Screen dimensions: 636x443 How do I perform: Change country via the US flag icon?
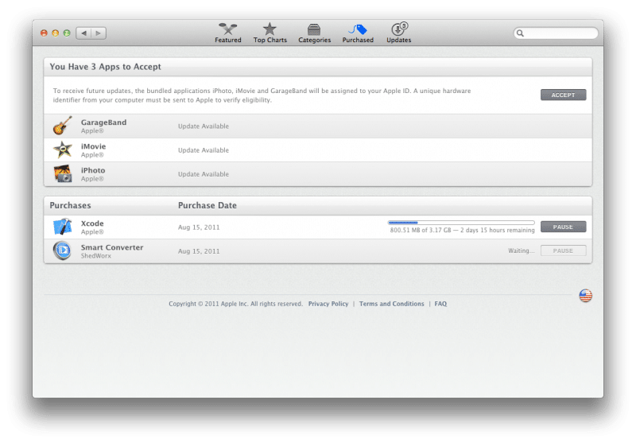(585, 295)
